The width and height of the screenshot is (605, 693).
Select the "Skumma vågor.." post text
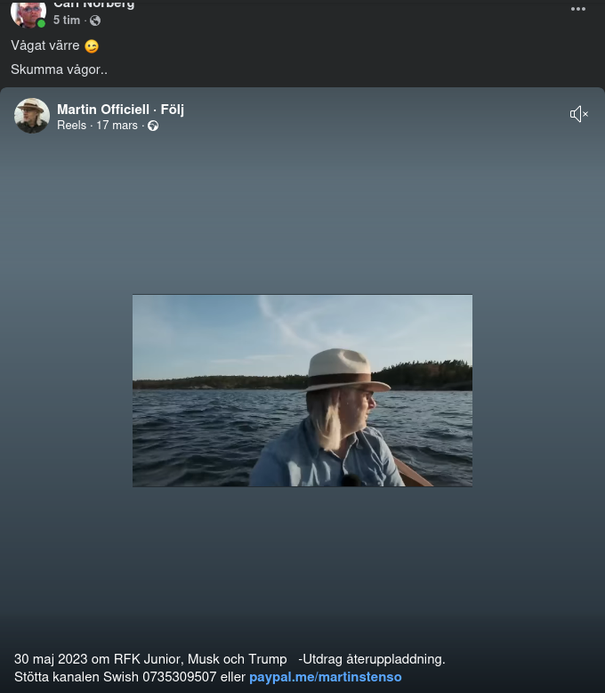click(x=59, y=69)
